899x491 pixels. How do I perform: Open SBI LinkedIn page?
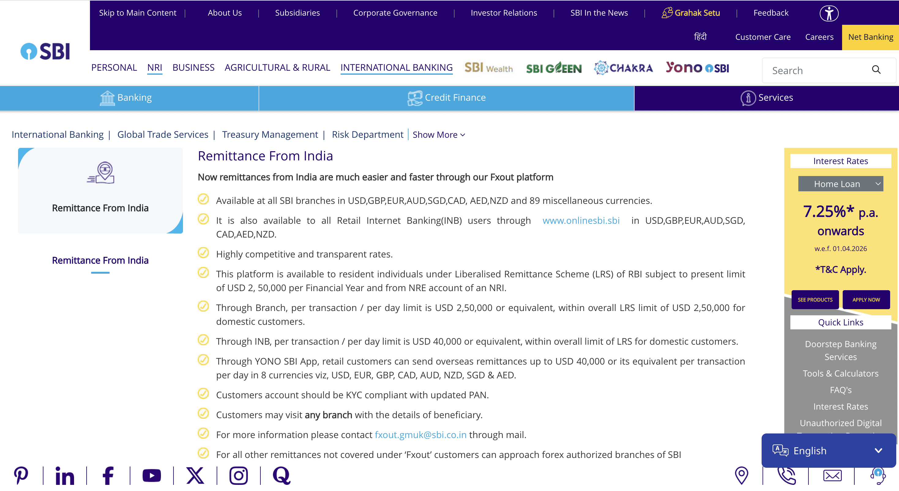65,475
